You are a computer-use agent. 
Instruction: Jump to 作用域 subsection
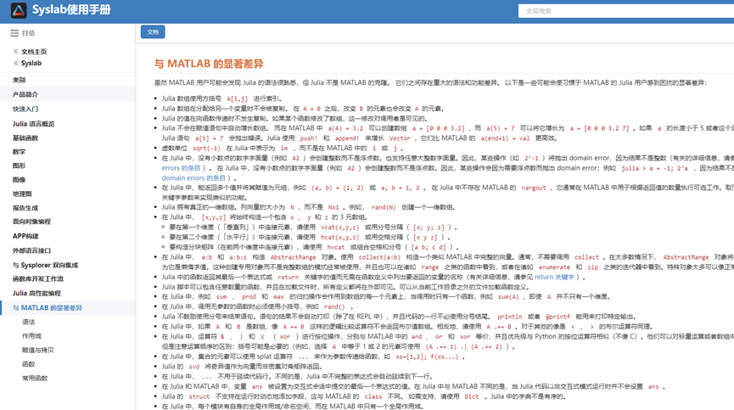[32, 336]
